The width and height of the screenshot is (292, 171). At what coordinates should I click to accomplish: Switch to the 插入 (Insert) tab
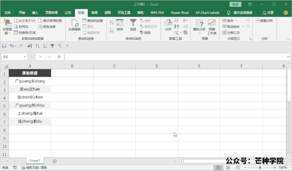[x=35, y=13]
